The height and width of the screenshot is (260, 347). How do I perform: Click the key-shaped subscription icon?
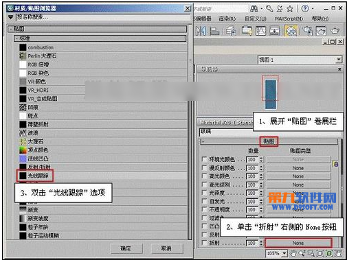[269, 9]
